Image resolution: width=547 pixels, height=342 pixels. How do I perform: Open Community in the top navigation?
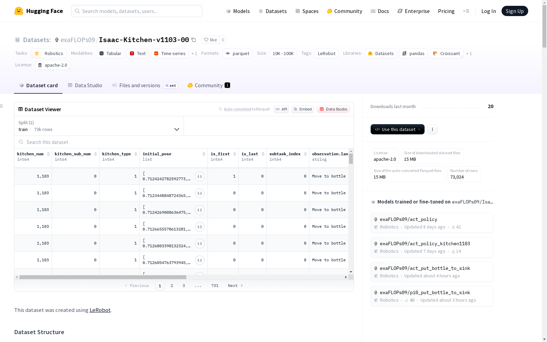pyautogui.click(x=345, y=11)
